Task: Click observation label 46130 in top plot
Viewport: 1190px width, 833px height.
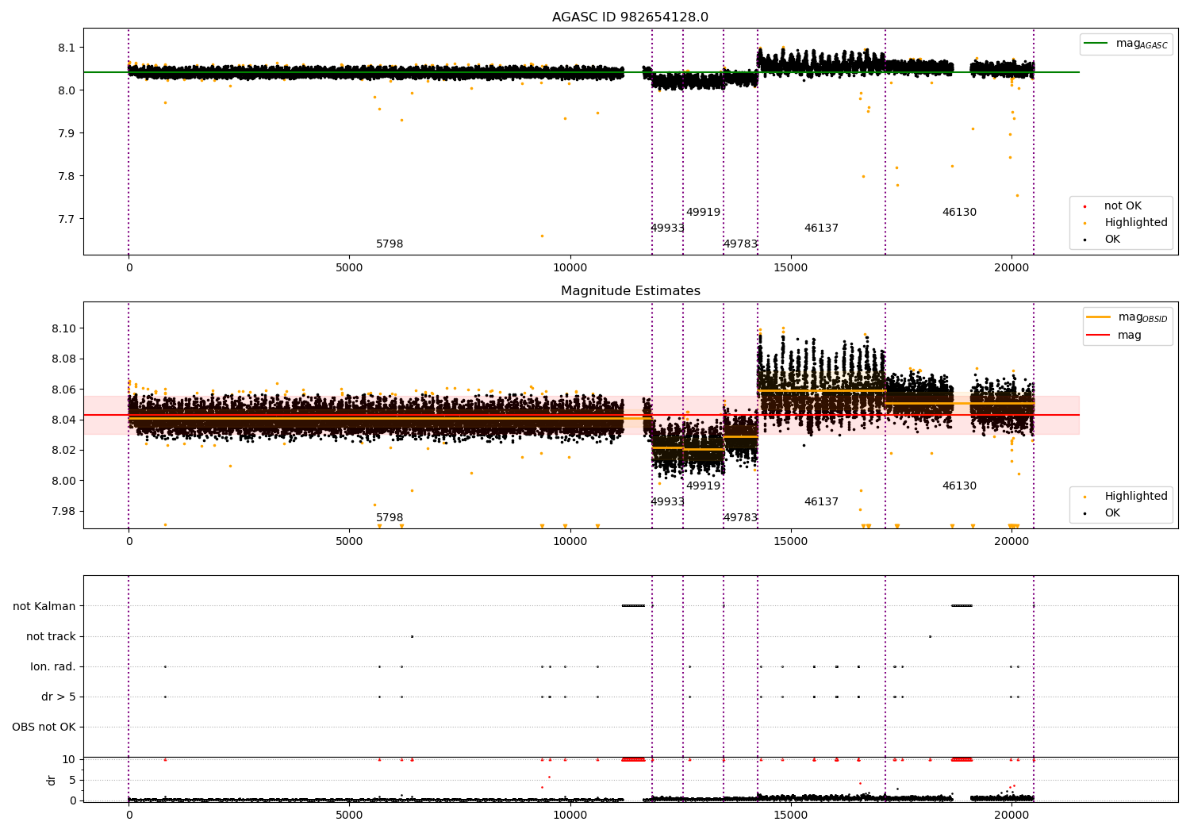Action: point(959,213)
